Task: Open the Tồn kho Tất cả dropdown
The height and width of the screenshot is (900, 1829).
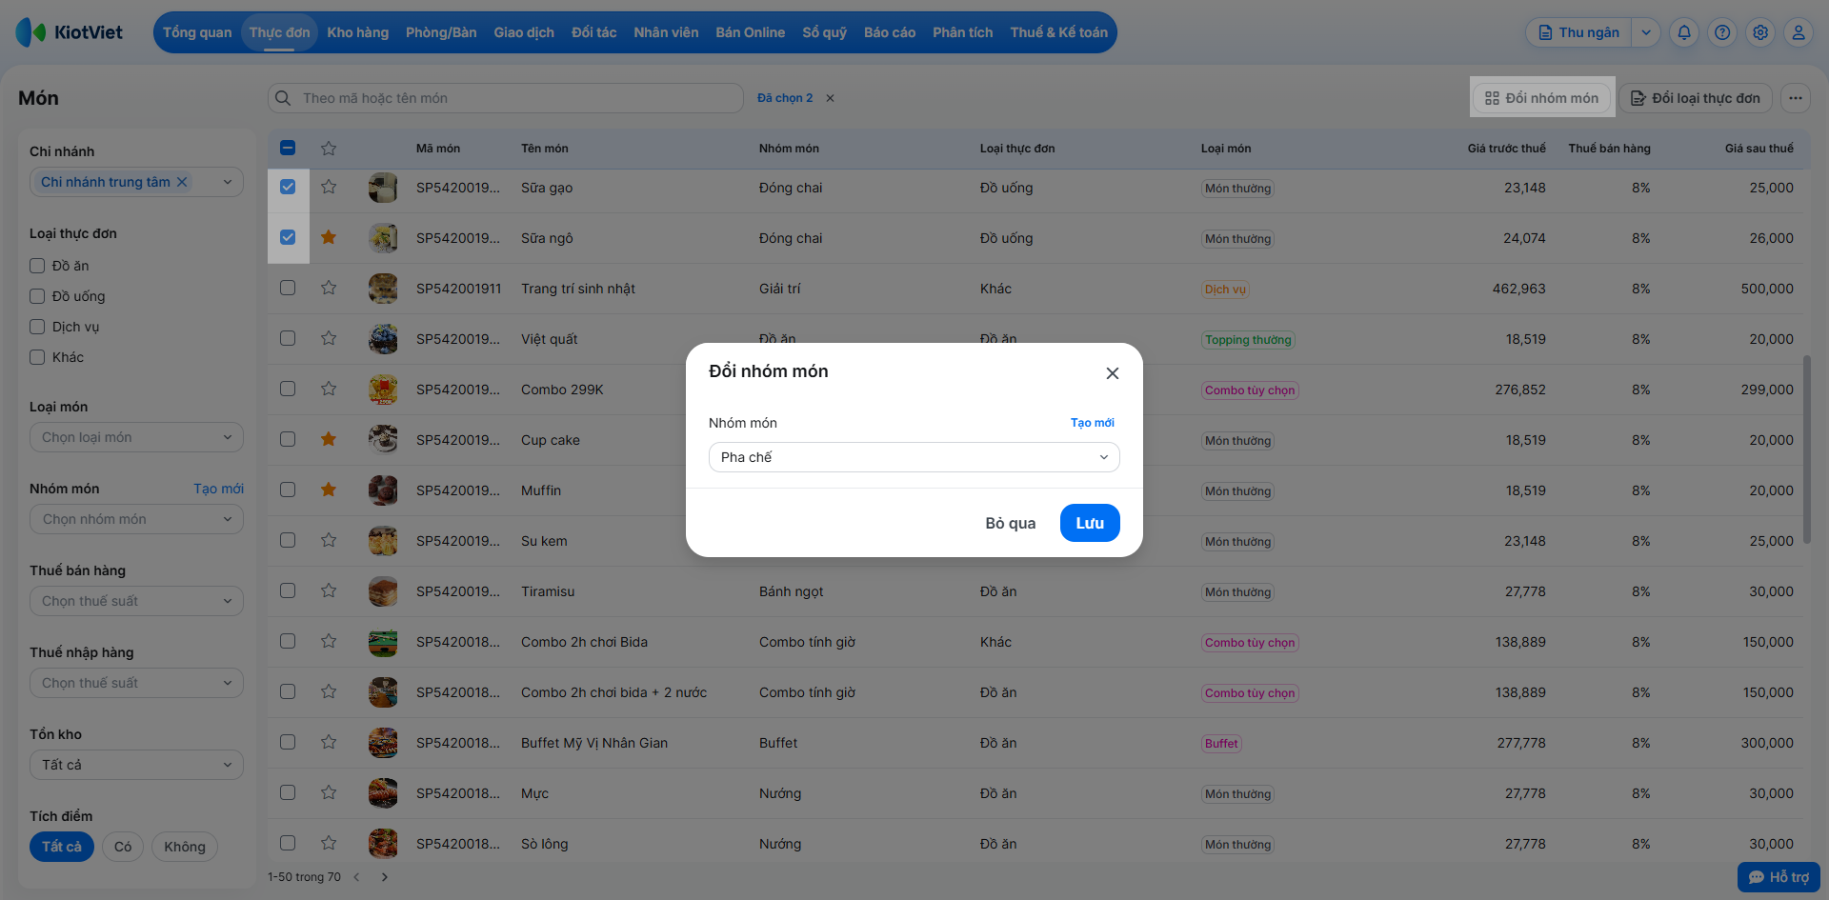Action: click(x=136, y=765)
